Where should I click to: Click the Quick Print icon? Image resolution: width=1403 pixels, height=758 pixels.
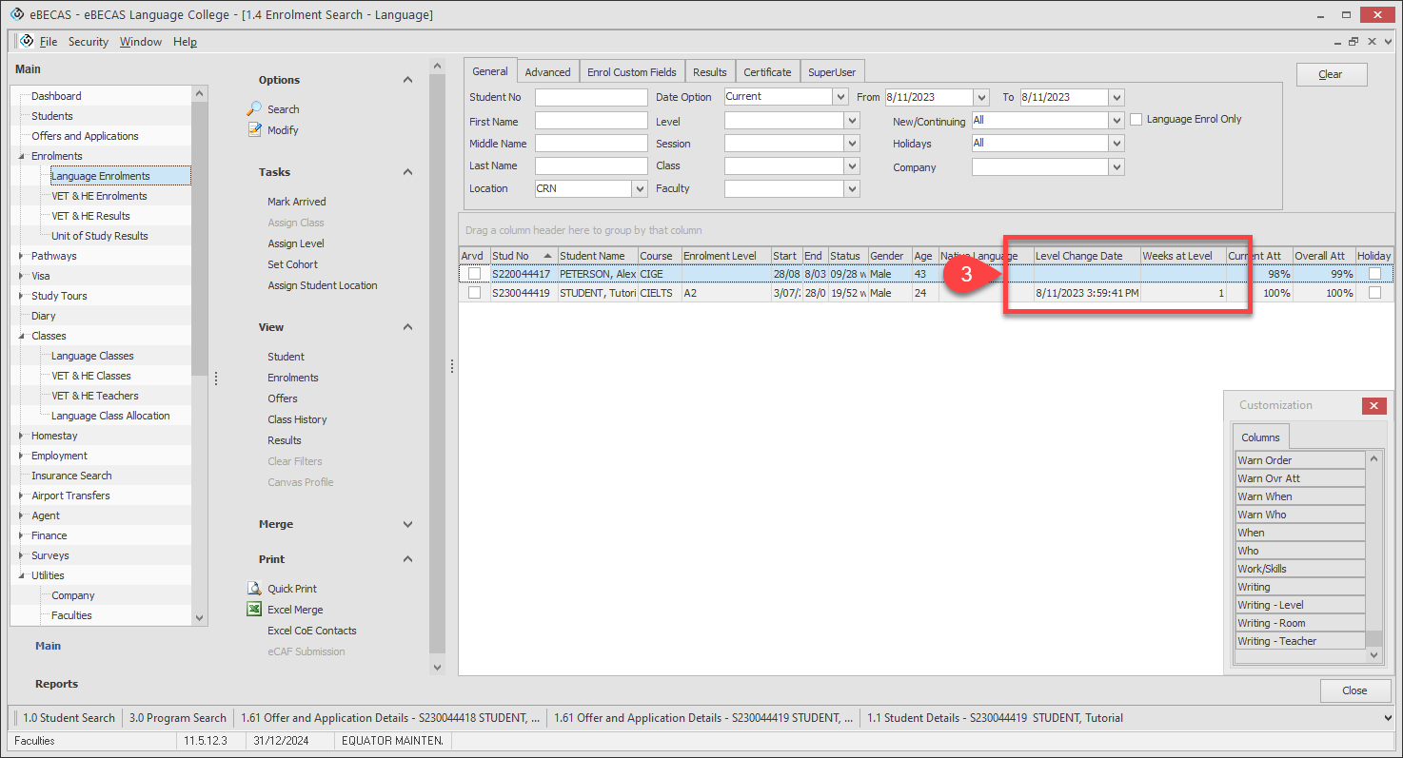[x=254, y=589]
